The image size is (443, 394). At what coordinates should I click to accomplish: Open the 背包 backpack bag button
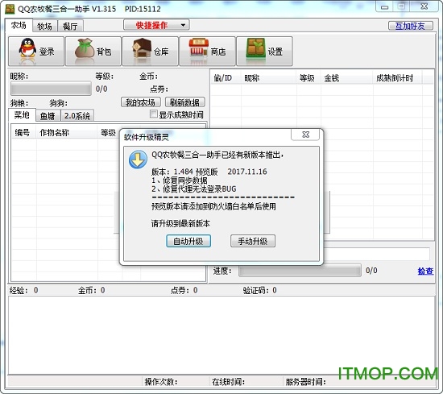point(93,51)
